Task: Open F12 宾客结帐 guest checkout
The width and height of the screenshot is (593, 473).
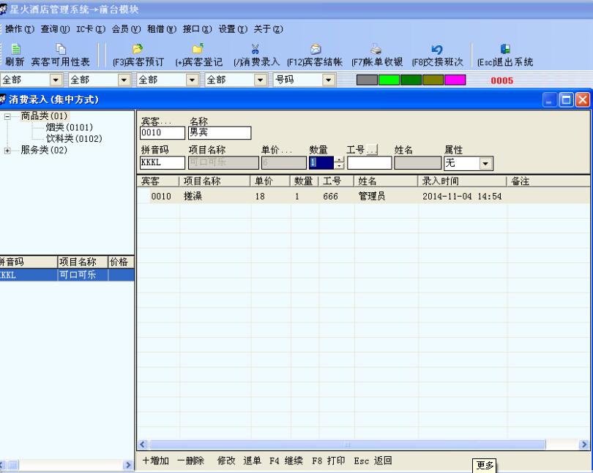Action: 315,55
